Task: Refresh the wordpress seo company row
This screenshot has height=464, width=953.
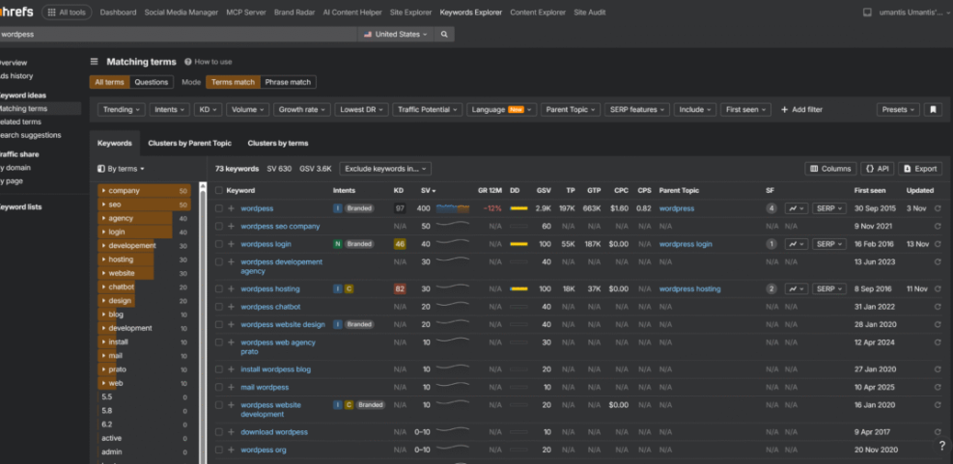Action: 938,226
